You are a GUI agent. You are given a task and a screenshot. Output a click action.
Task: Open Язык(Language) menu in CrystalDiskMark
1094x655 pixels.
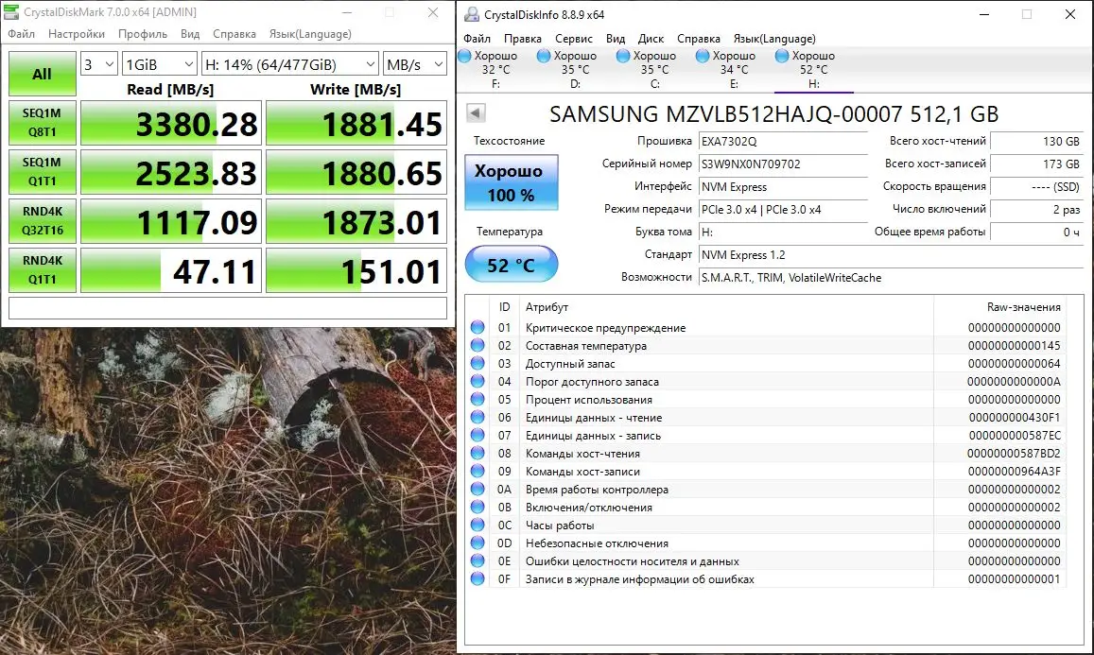[310, 33]
